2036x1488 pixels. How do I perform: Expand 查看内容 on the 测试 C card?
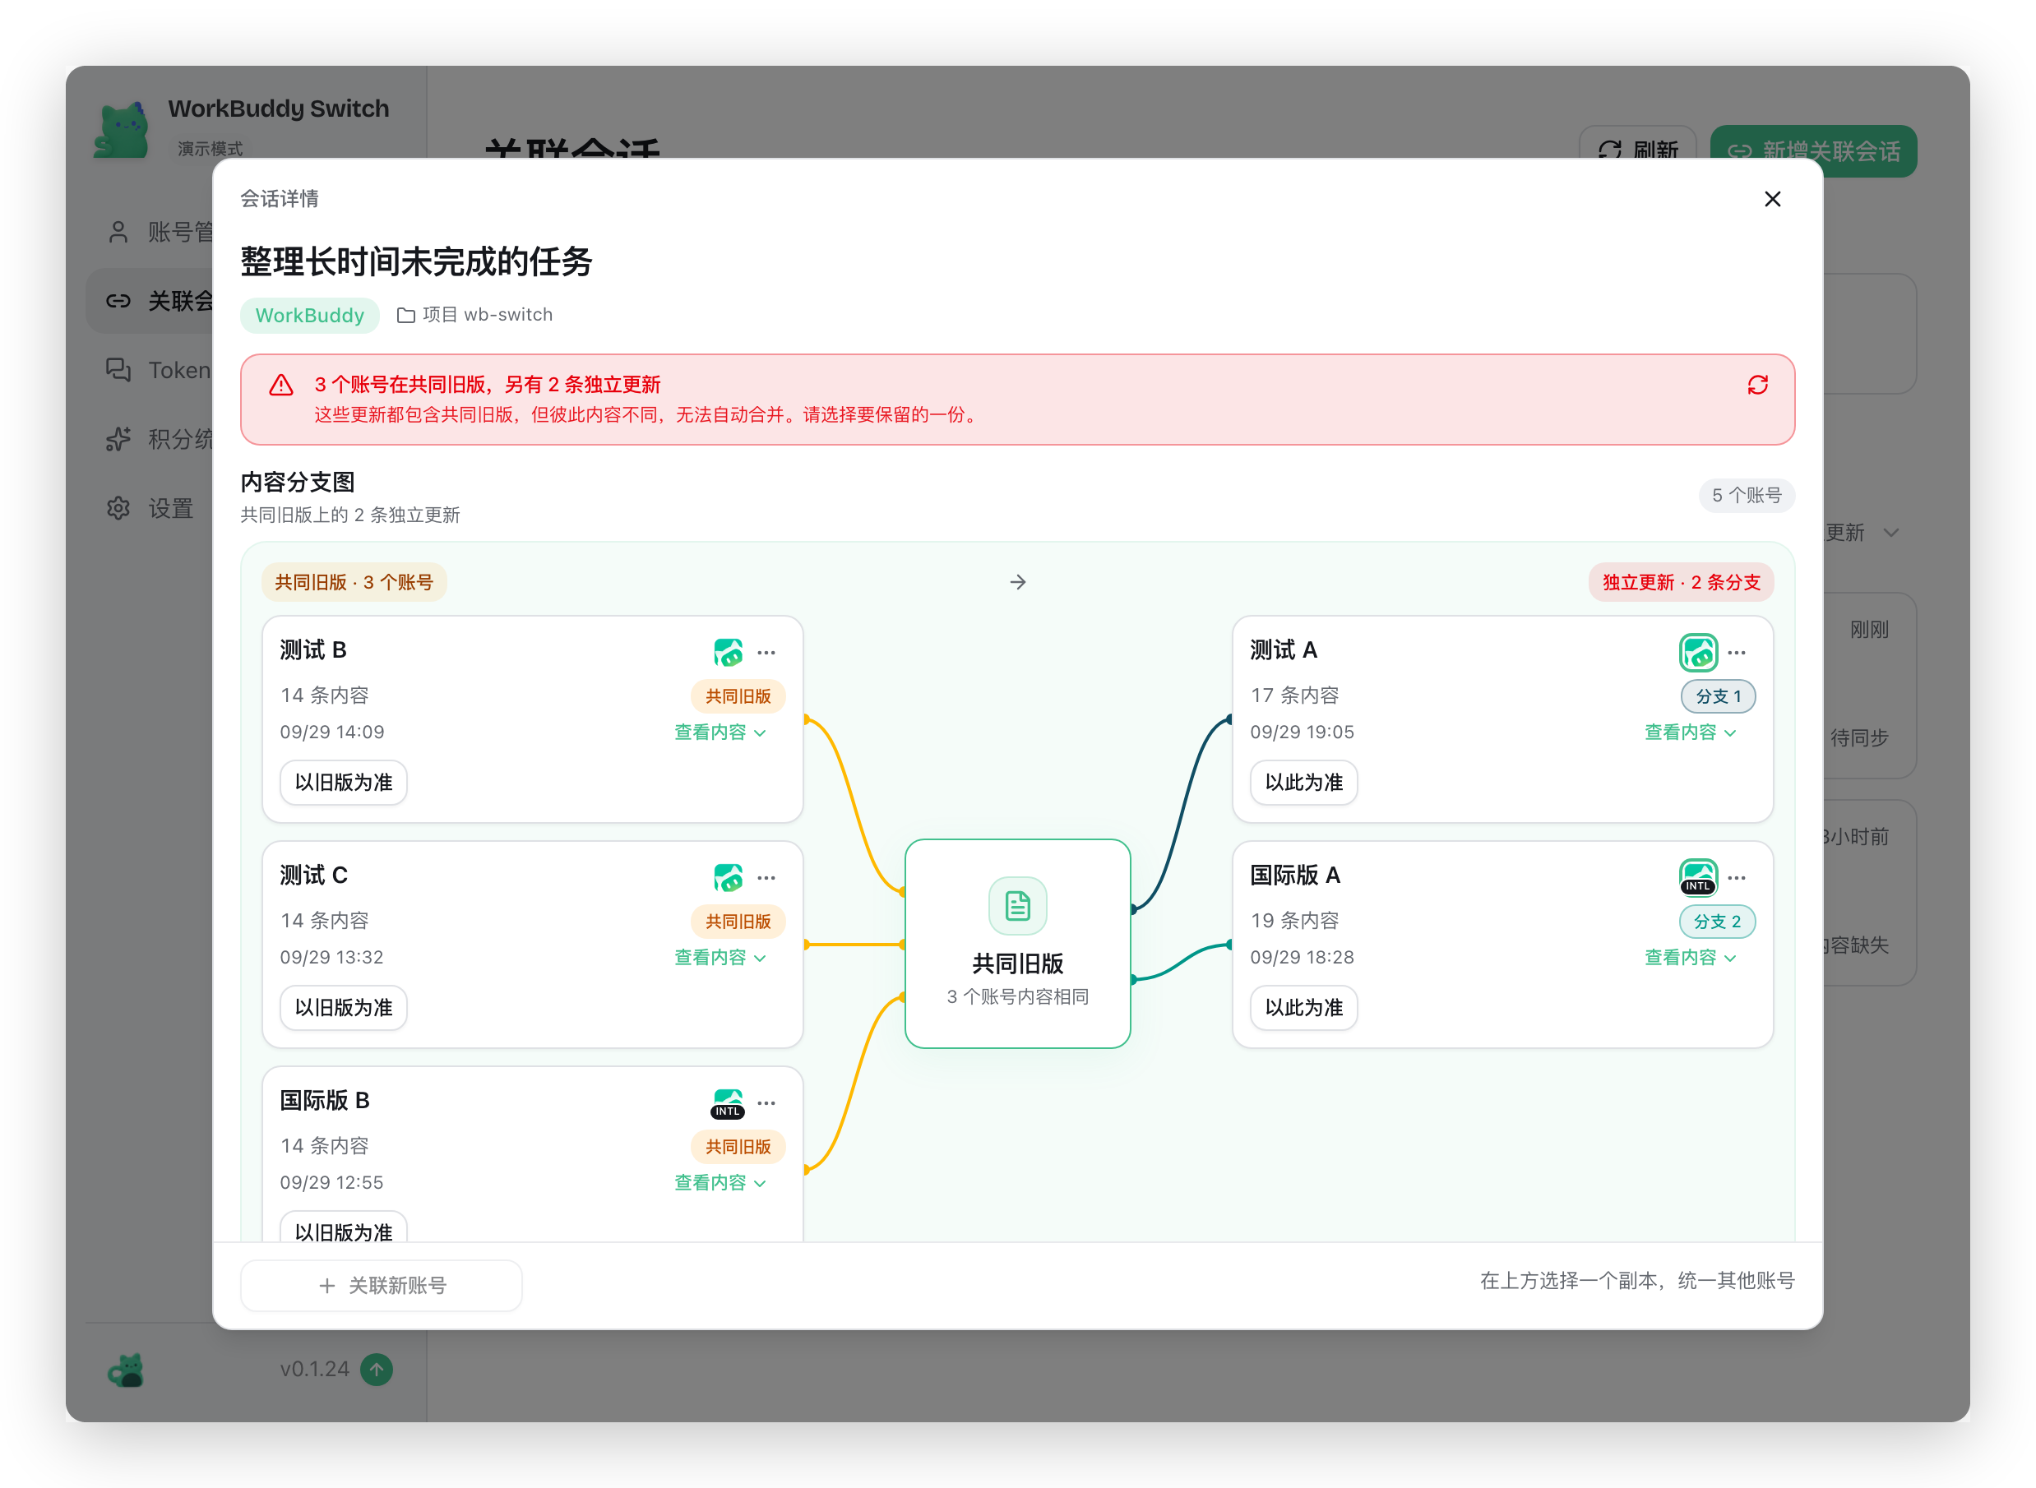click(x=720, y=958)
